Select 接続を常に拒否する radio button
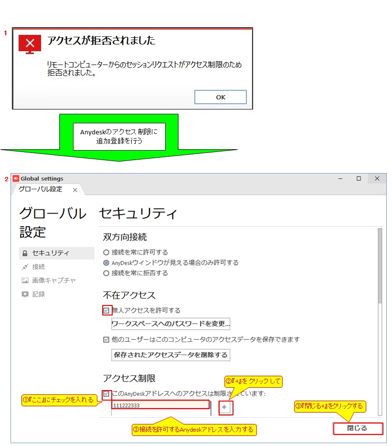 [x=106, y=273]
